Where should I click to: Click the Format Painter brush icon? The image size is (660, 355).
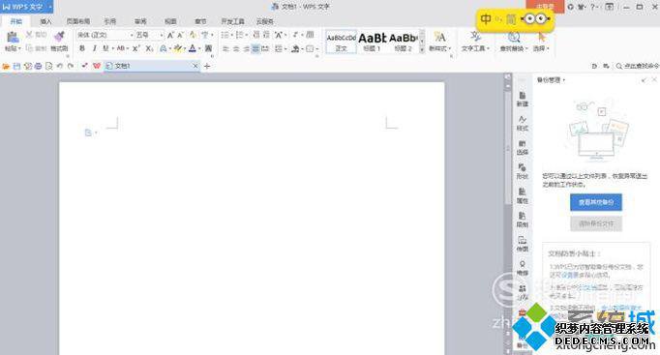point(60,37)
